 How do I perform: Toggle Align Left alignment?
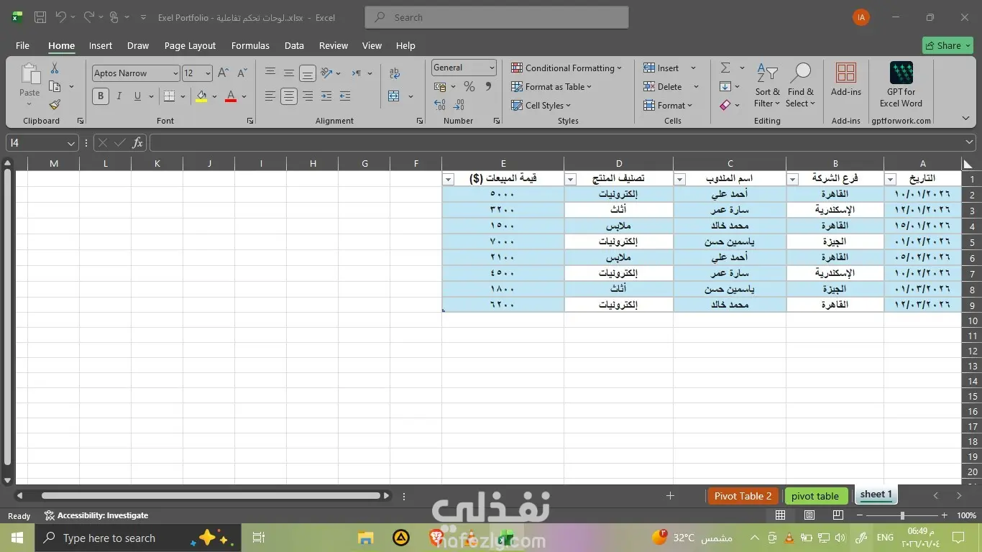pos(270,96)
